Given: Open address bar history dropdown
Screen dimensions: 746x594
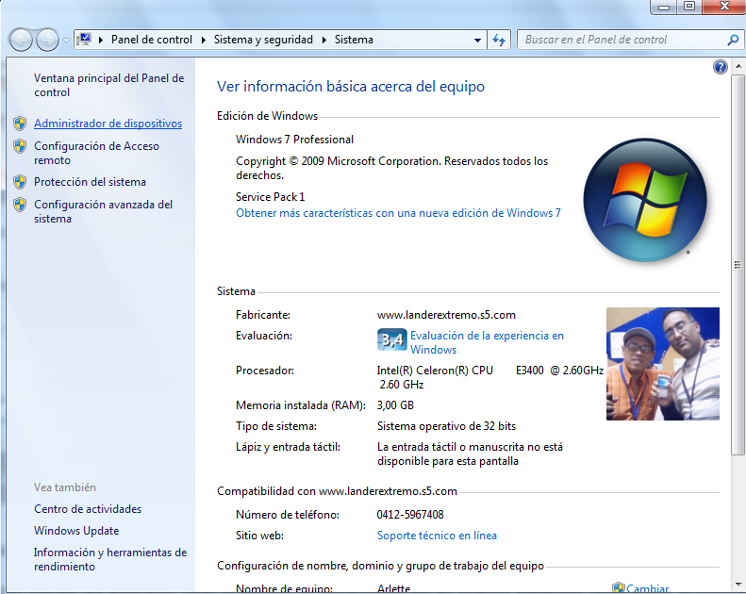Looking at the screenshot, I should click(477, 41).
